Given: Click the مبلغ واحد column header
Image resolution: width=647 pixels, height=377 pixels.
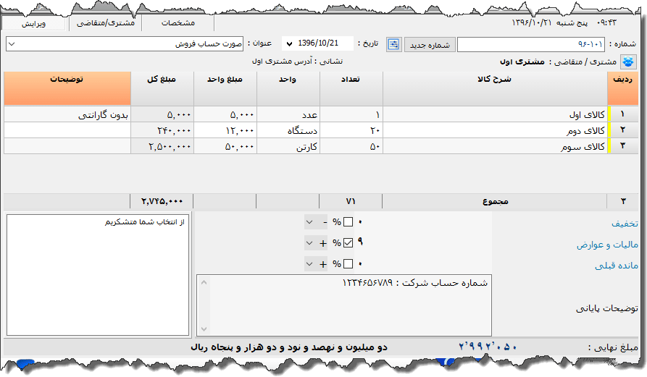Looking at the screenshot, I should [x=225, y=88].
